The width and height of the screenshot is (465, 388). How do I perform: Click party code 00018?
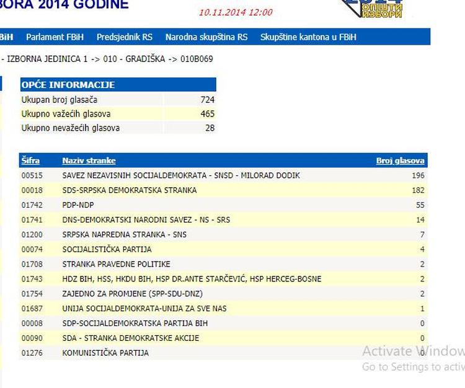click(32, 190)
